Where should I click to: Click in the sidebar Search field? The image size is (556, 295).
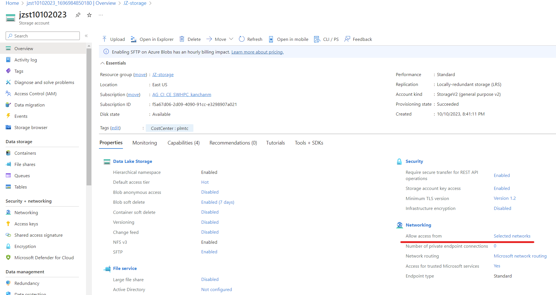tap(43, 36)
